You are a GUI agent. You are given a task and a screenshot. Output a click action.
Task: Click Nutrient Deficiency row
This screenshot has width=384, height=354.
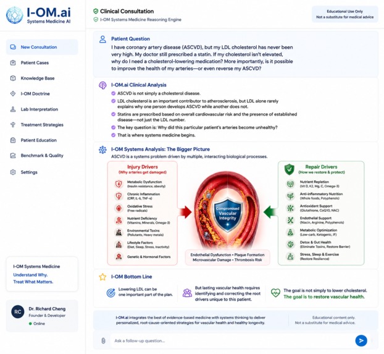coord(142,221)
